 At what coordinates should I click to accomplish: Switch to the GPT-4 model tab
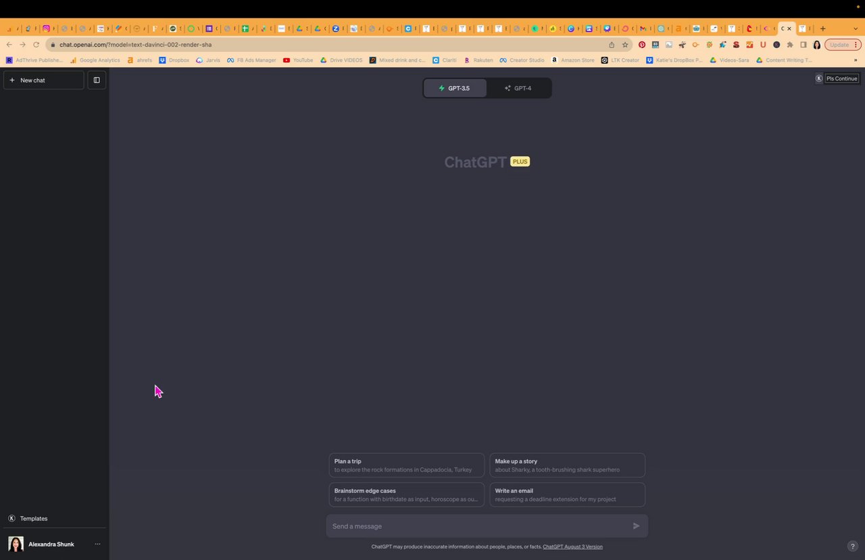(x=518, y=88)
